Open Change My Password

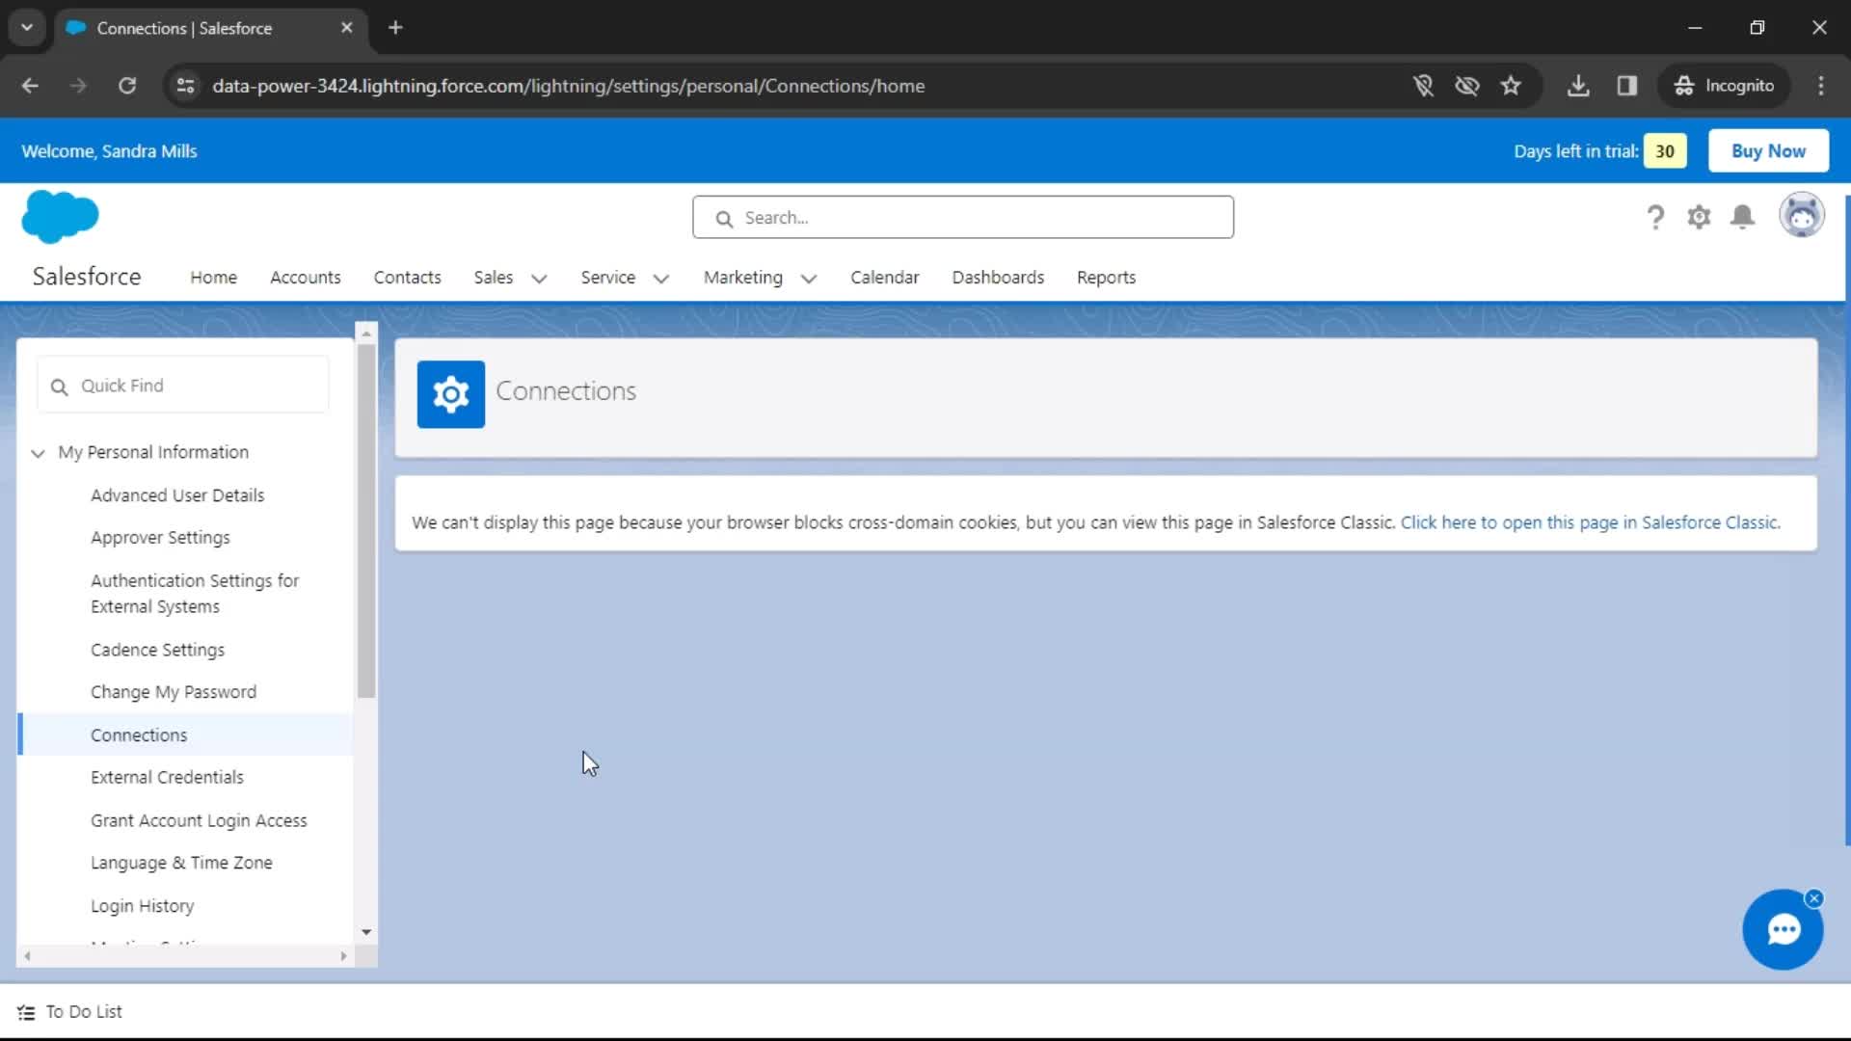click(x=174, y=693)
